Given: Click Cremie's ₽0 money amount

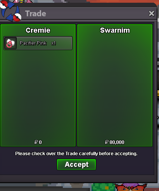Looking at the screenshot, I should tap(38, 142).
